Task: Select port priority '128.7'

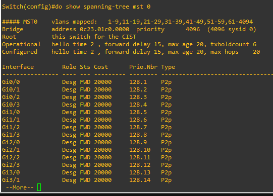Action: click(x=138, y=127)
